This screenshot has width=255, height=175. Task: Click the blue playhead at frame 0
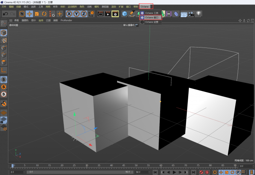12,166
